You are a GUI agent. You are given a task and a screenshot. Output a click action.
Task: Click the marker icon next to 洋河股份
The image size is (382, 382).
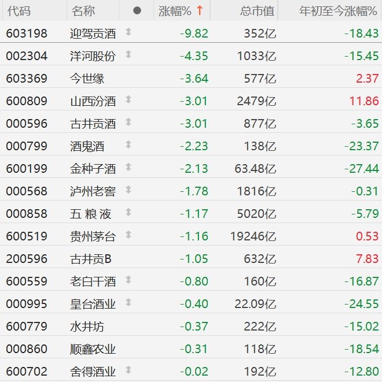pos(128,54)
